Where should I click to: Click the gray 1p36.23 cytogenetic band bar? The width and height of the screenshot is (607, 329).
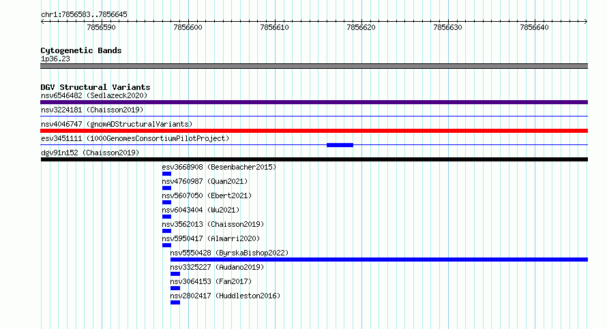tap(314, 66)
